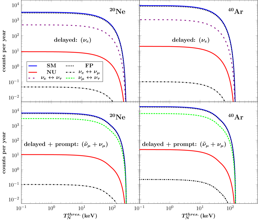Viewport: 258px width, 221px height.
Task: Click the blue line sample beside SM
Action: [33, 66]
